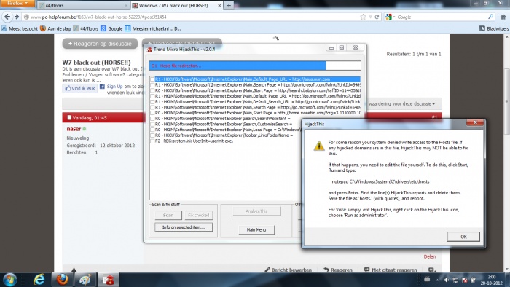510x287 pixels.
Task: Tick checkbox for HKCU Default_Page_URL entry
Action: [x=152, y=79]
